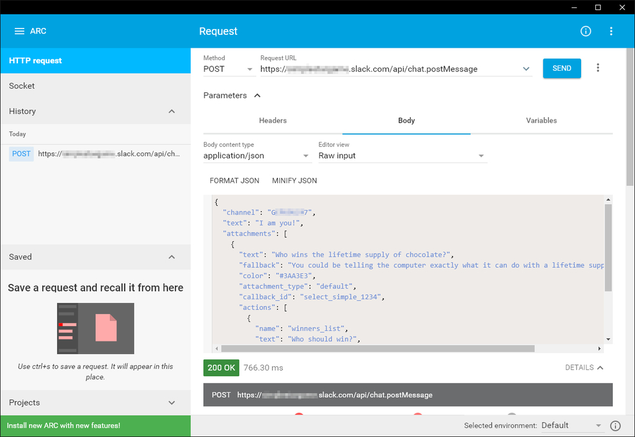Click the 766.30 ms response time
This screenshot has height=437, width=635.
[x=263, y=368]
